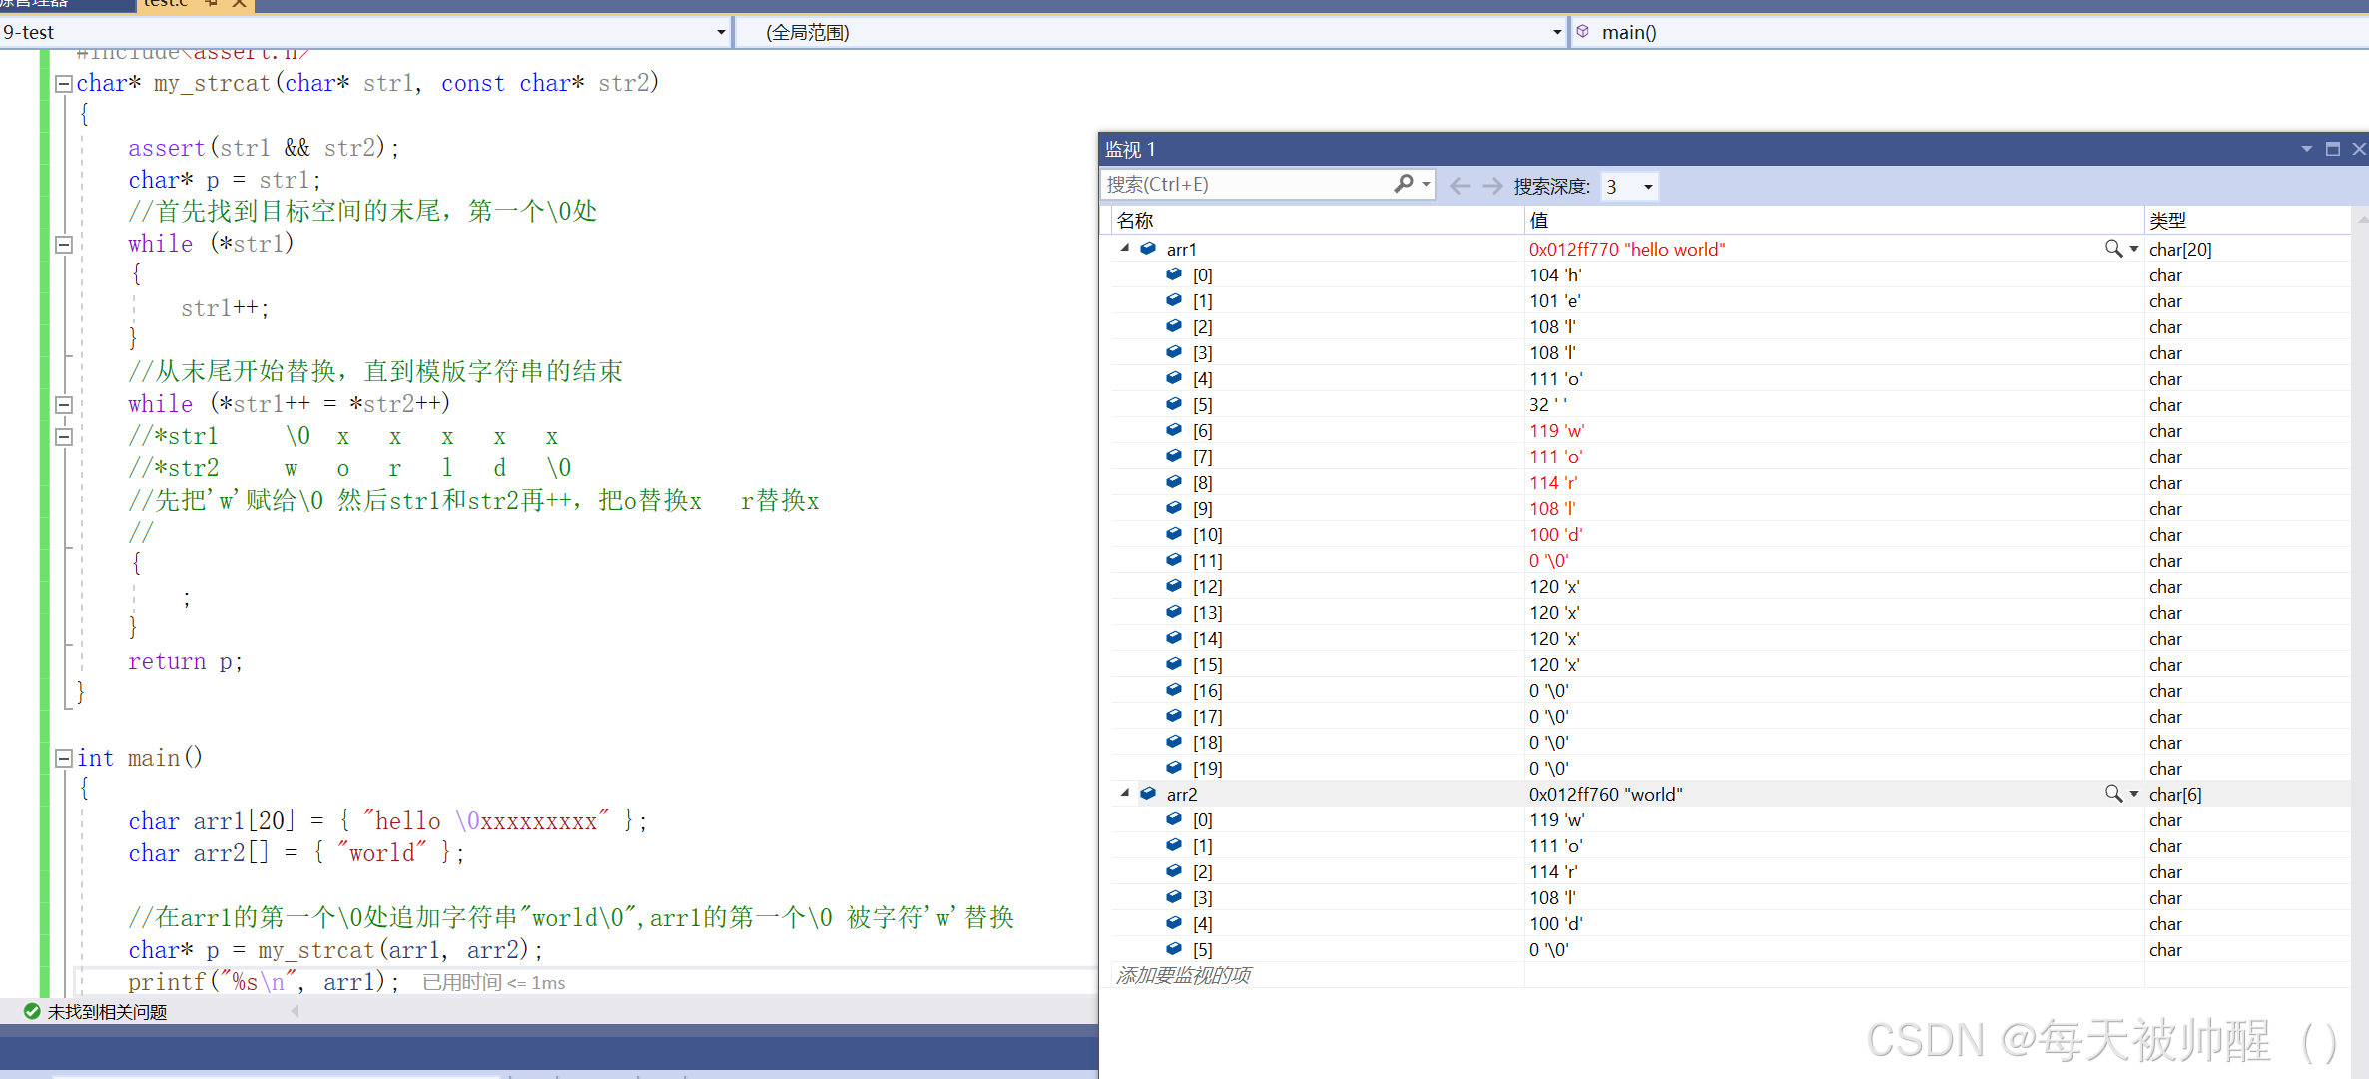Open the 搜索深度 dropdown showing 3
Image resolution: width=2369 pixels, height=1079 pixels.
pos(1647,186)
